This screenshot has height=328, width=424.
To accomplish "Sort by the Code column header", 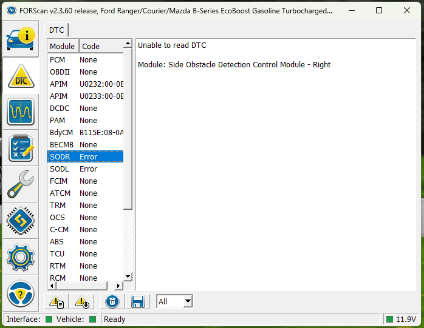I will 101,46.
